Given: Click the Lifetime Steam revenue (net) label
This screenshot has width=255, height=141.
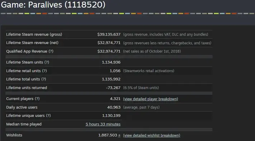Looking at the screenshot, I should [x=32, y=43].
